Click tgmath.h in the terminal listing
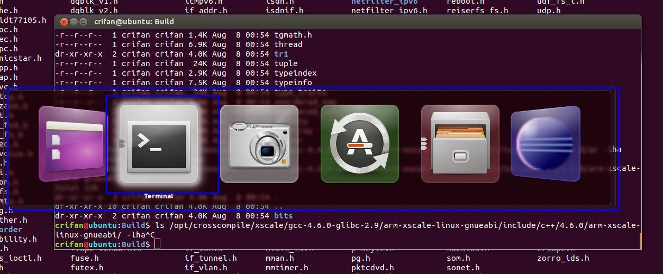This screenshot has height=274, width=663. tap(293, 35)
